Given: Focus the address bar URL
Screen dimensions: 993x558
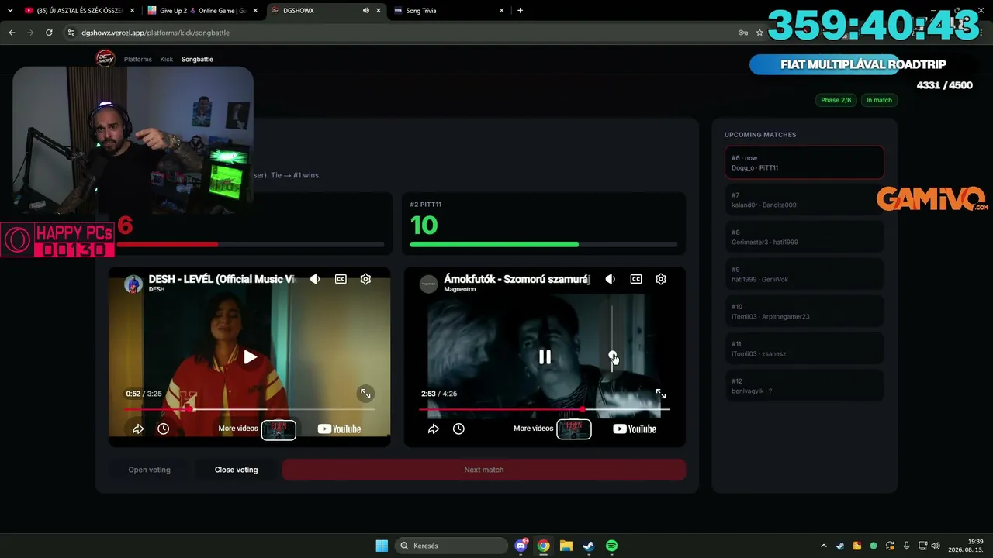Looking at the screenshot, I should point(155,33).
